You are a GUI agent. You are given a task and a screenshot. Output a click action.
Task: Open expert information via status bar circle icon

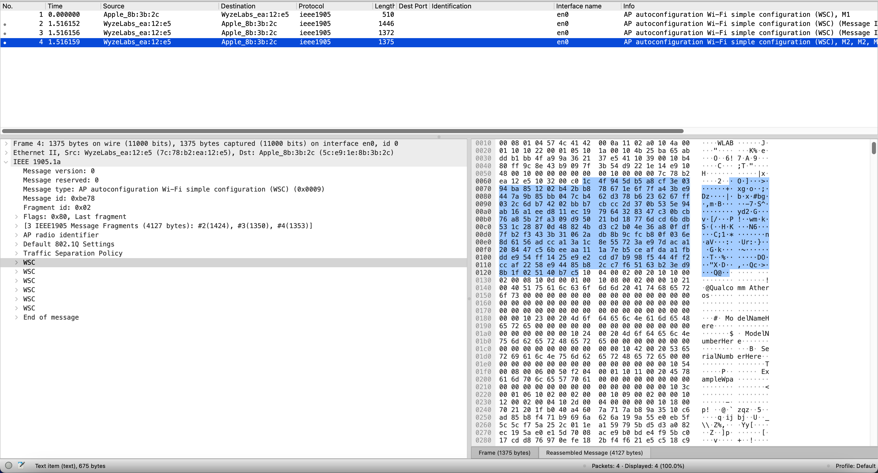(x=9, y=465)
